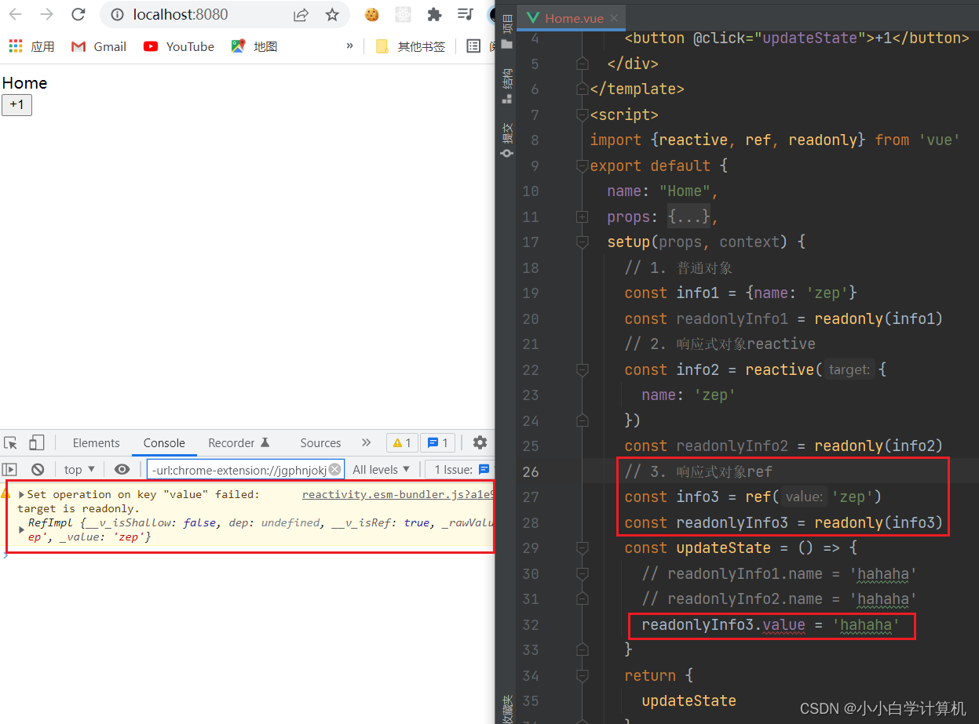Clear the console filter with the x icon

coord(335,469)
